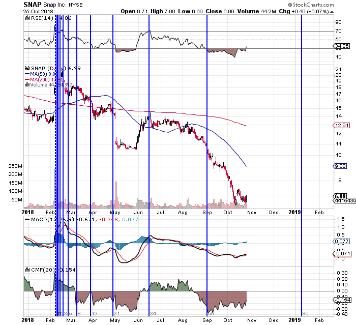The width and height of the screenshot is (356, 325).
Task: Click the 'Open 6.71' value
Action: (134, 11)
